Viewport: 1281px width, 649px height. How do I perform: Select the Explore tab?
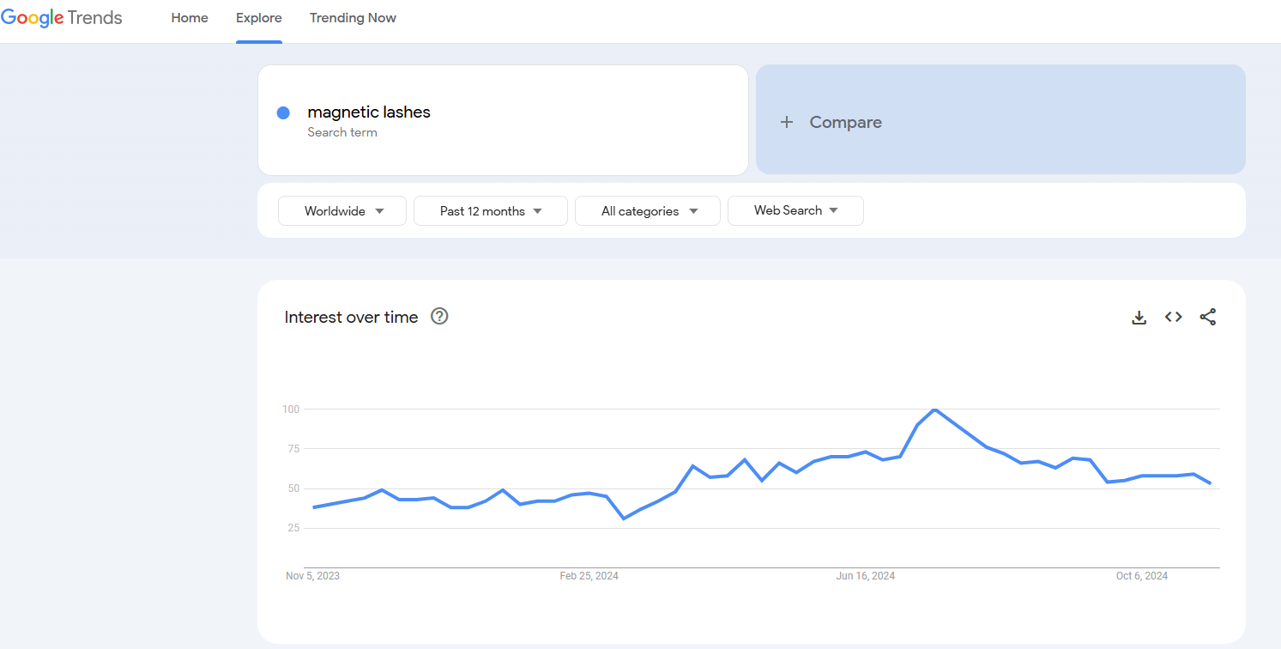coord(259,18)
